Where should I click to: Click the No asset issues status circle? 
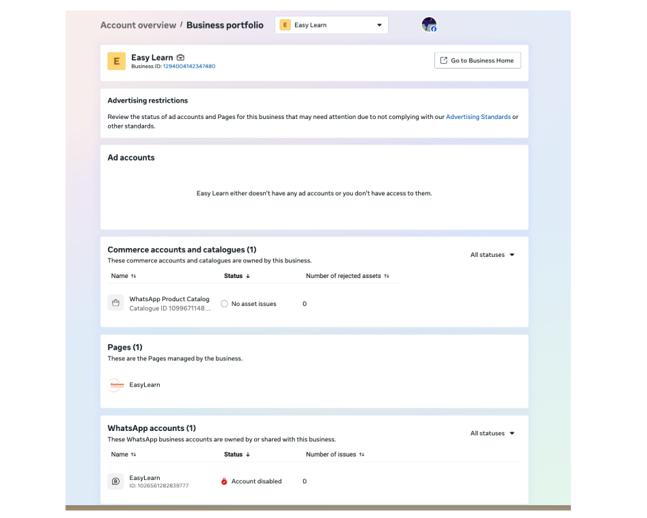(224, 304)
